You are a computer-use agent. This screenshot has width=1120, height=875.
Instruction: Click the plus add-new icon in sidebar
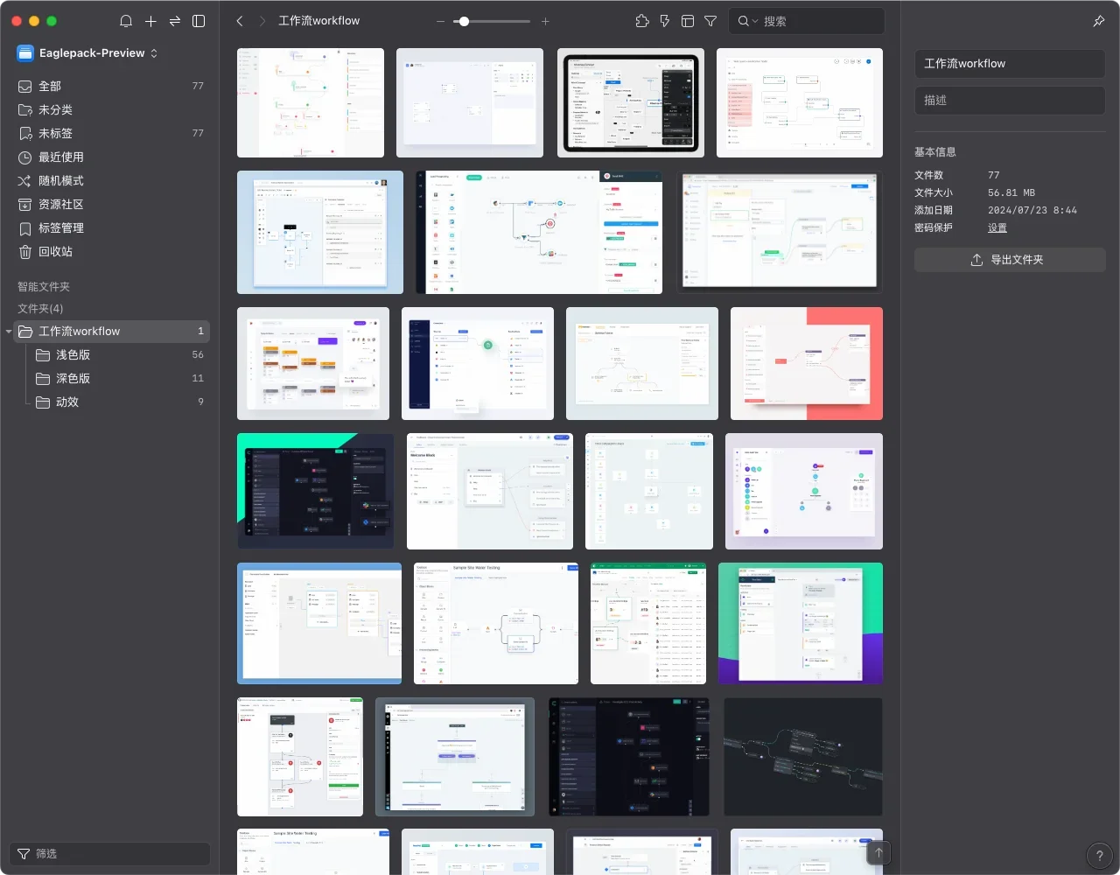[150, 21]
